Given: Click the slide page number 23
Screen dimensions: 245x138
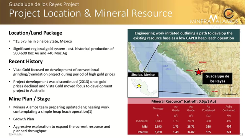Looking at the screenshot, I should tap(242, 135).
